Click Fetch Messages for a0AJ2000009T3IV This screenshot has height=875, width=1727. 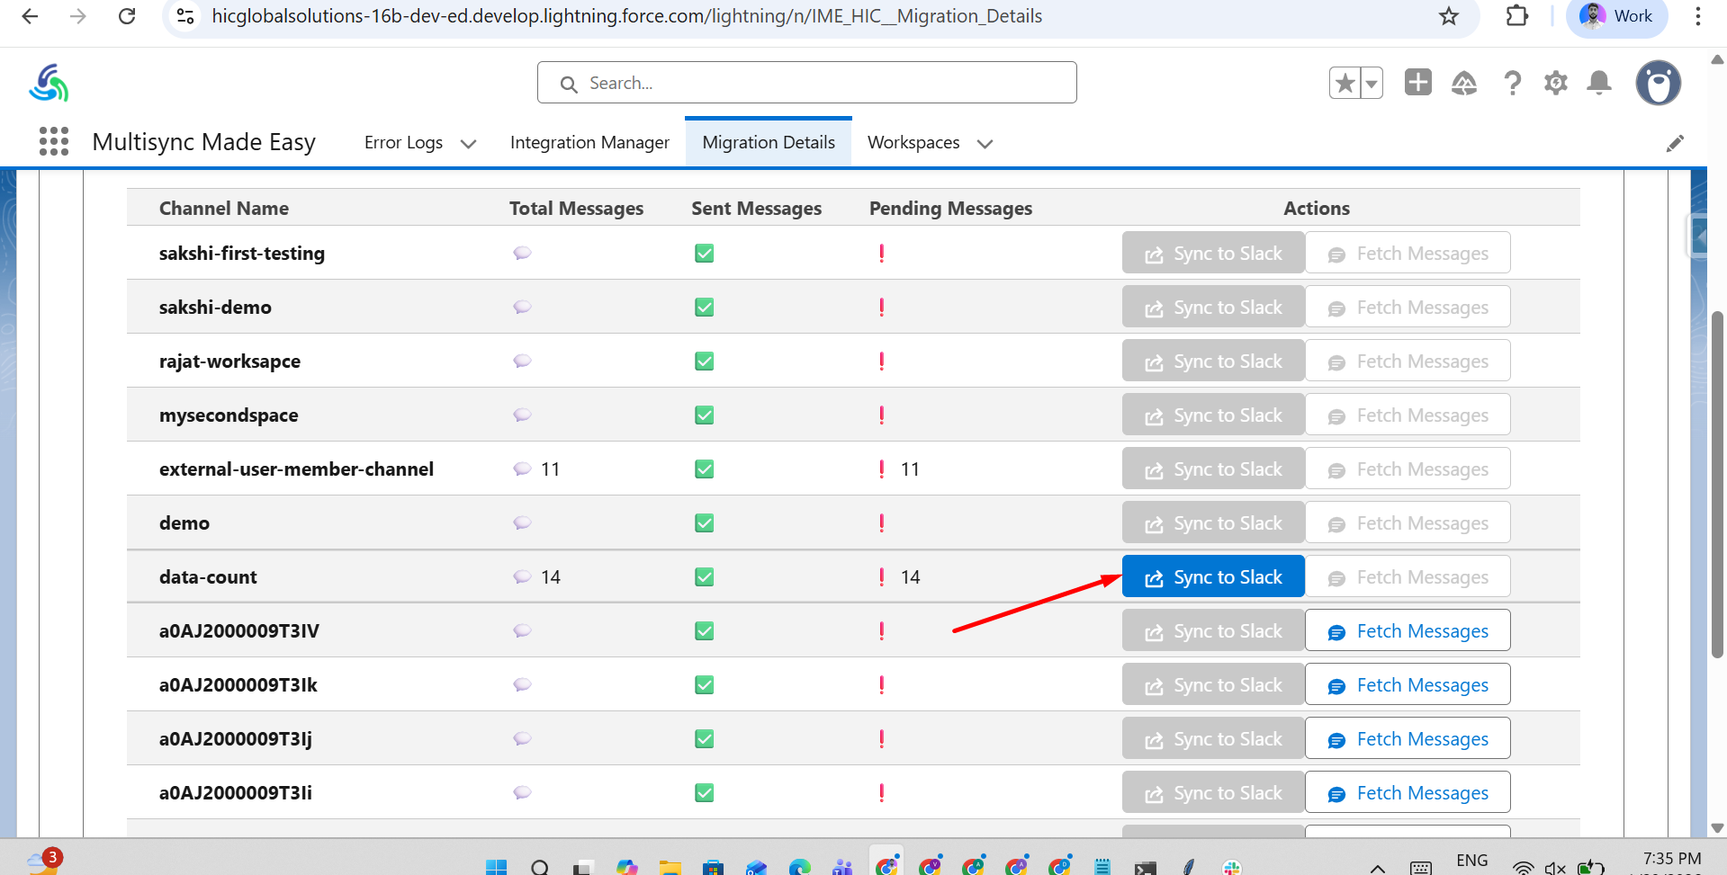[1408, 630]
